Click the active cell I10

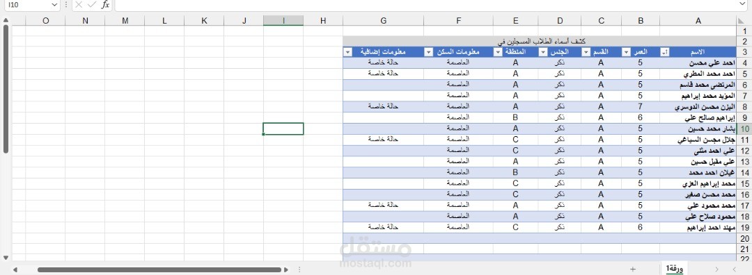283,128
